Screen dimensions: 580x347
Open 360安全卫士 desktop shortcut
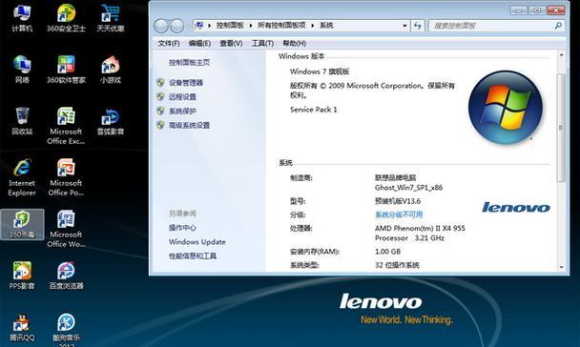[66, 18]
